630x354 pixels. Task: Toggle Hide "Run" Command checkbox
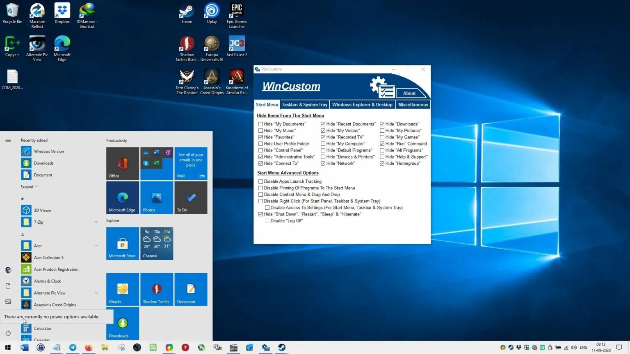click(382, 144)
